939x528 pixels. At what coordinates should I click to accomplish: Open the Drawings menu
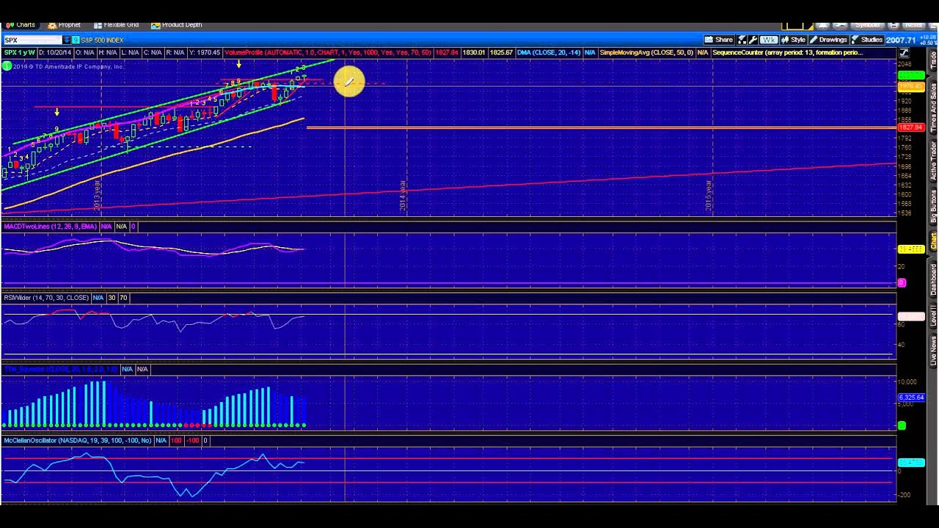pyautogui.click(x=827, y=40)
